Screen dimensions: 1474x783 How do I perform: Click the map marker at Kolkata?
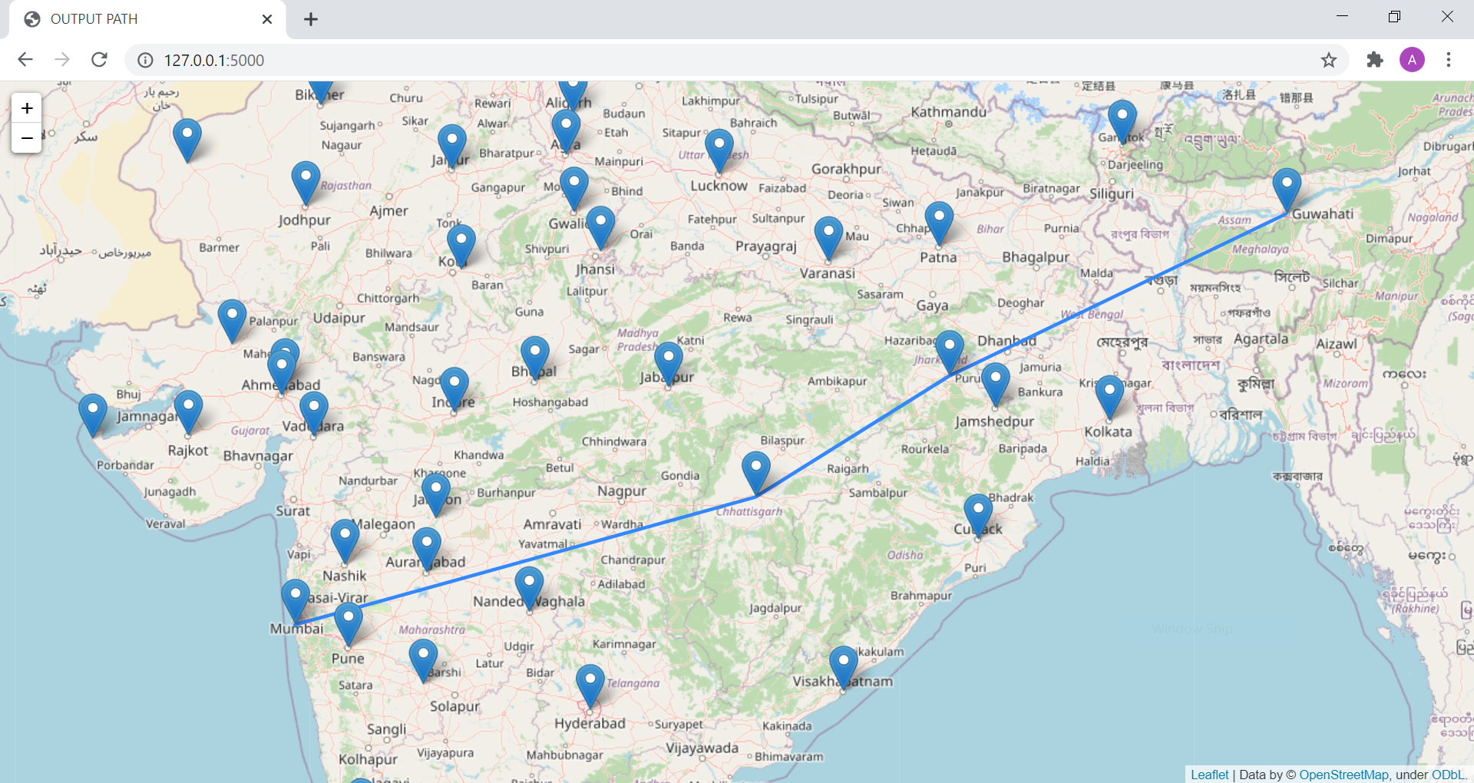[x=1109, y=398]
